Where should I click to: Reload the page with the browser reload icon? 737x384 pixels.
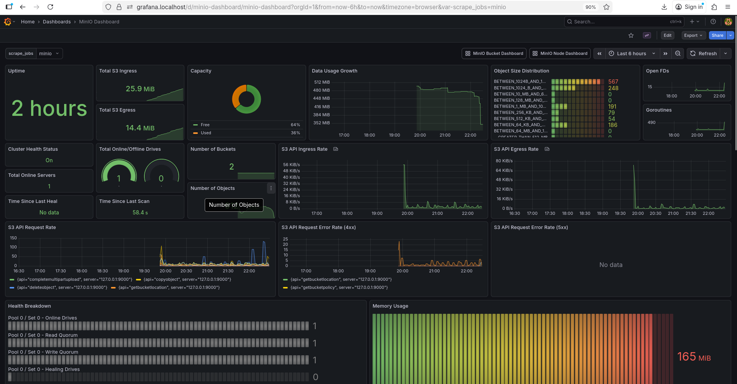pos(50,7)
